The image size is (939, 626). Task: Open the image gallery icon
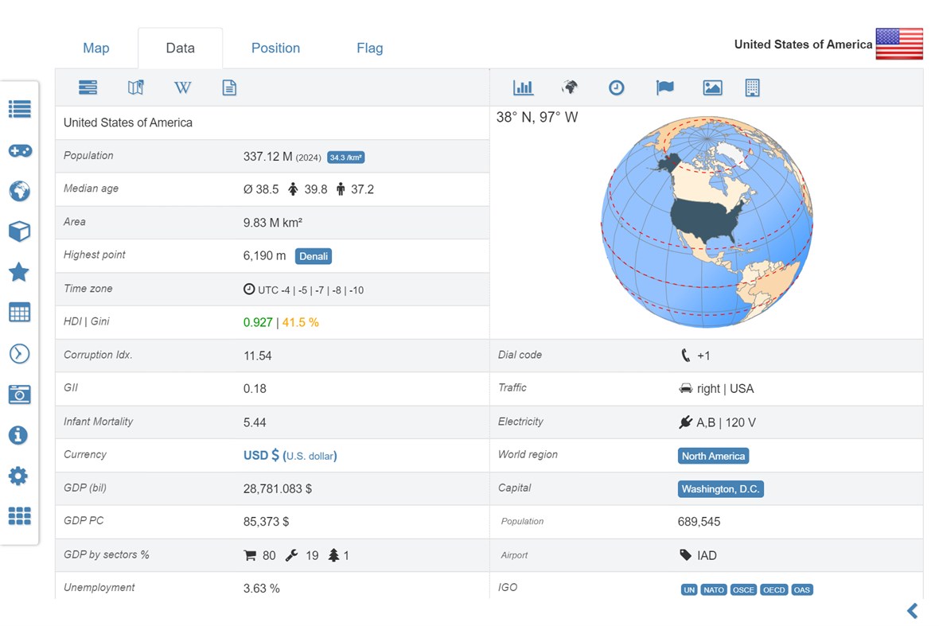pyautogui.click(x=711, y=87)
